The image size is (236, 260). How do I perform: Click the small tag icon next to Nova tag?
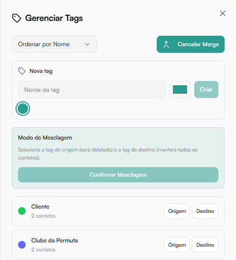click(x=22, y=71)
